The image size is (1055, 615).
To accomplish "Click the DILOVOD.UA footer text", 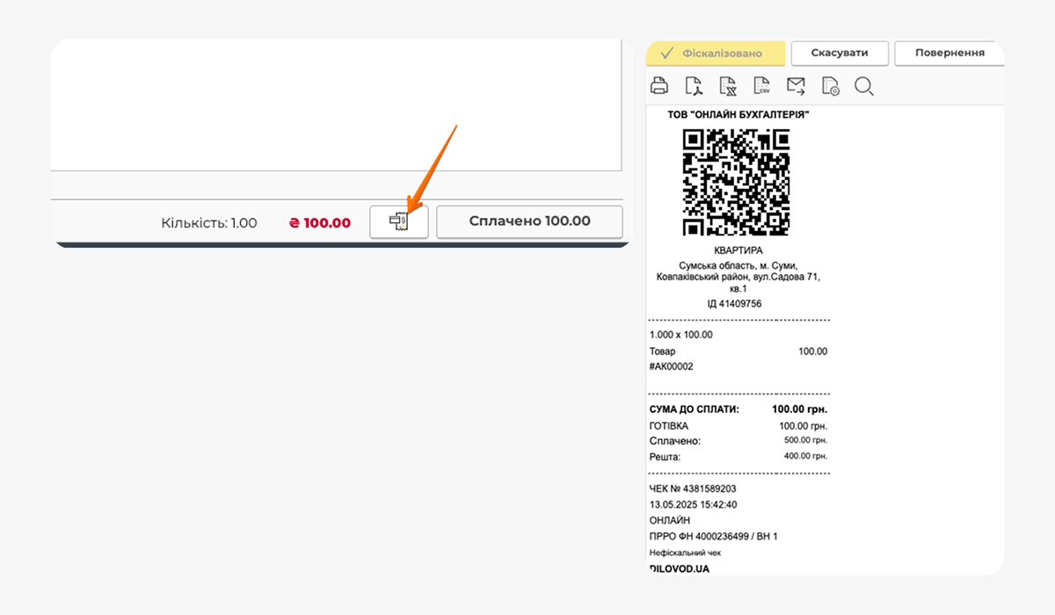I will tap(679, 568).
